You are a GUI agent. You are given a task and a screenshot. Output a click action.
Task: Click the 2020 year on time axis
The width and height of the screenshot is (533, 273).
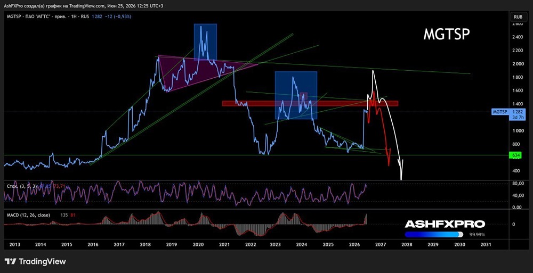pos(198,244)
